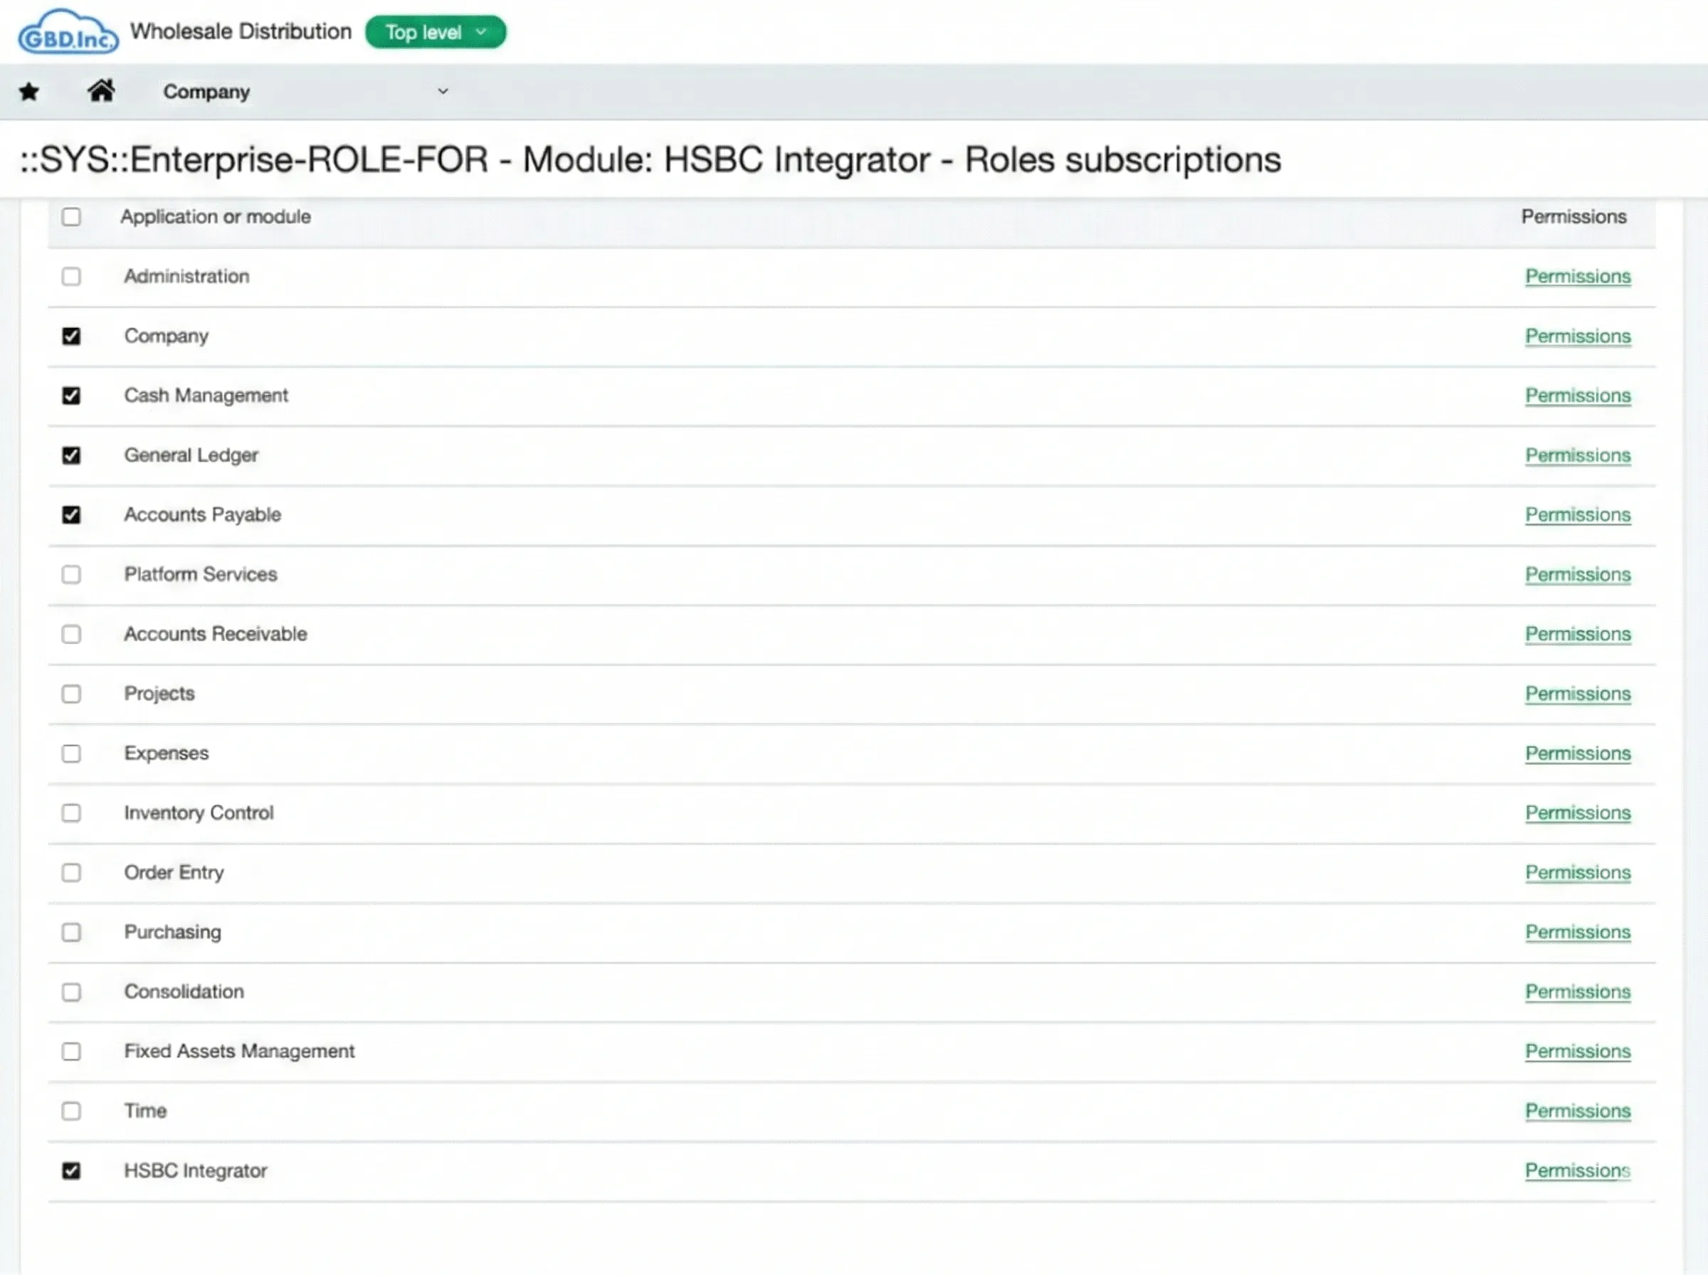Check the Expenses checkbox
This screenshot has width=1708, height=1275.
click(71, 753)
